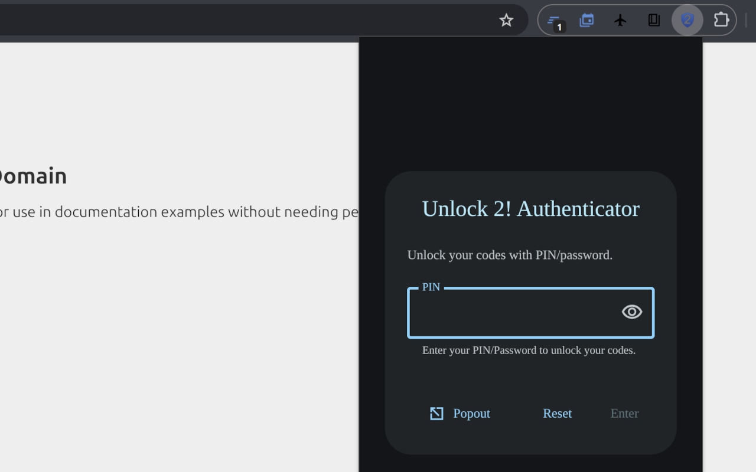The width and height of the screenshot is (756, 472).
Task: Click the Unlock your codes with PIN/password text
Action: tap(510, 255)
